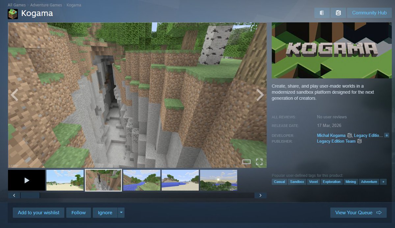Click the release date '17 Mar, 2026'
Image resolution: width=395 pixels, height=228 pixels.
click(x=329, y=125)
